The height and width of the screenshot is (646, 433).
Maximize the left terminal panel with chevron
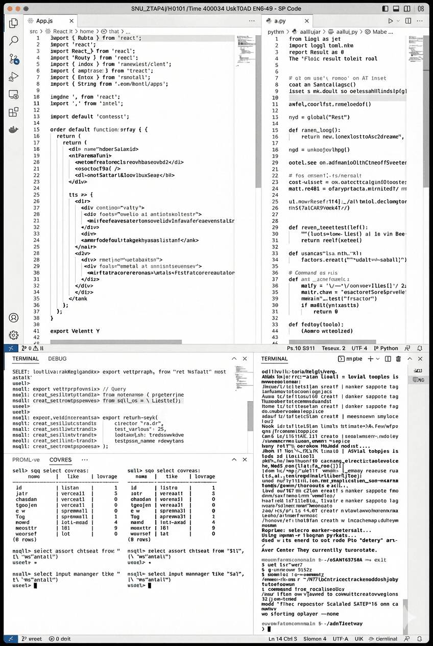234,359
